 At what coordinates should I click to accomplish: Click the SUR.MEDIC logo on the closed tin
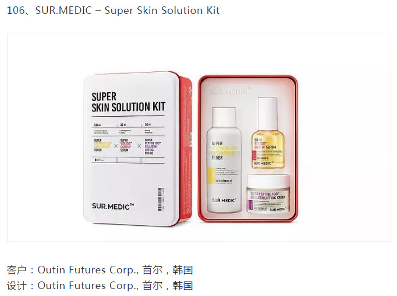click(x=113, y=206)
